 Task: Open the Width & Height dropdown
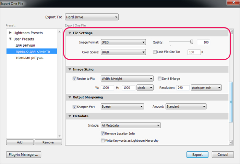[127, 79]
